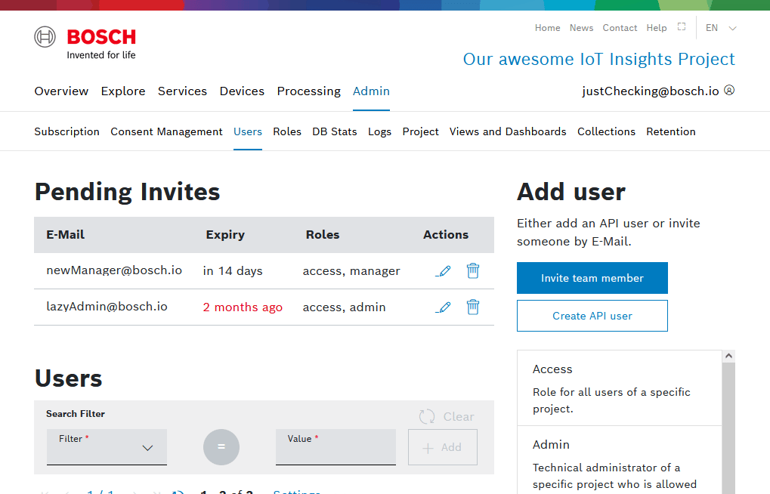Open the EN language dropdown
This screenshot has width=770, height=494.
tap(721, 28)
